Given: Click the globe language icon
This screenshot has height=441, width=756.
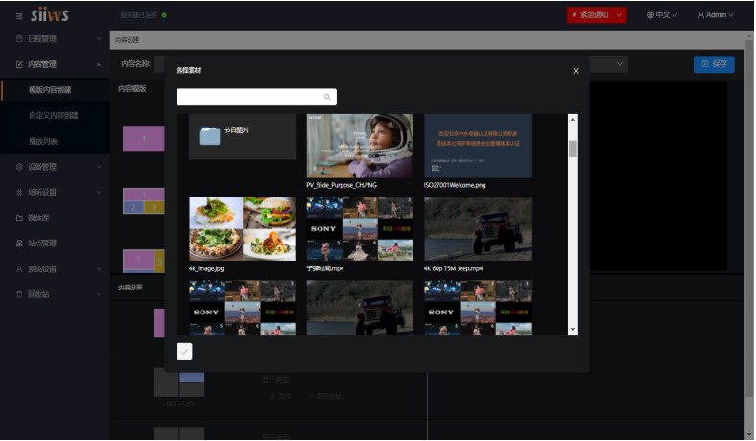Looking at the screenshot, I should 650,15.
